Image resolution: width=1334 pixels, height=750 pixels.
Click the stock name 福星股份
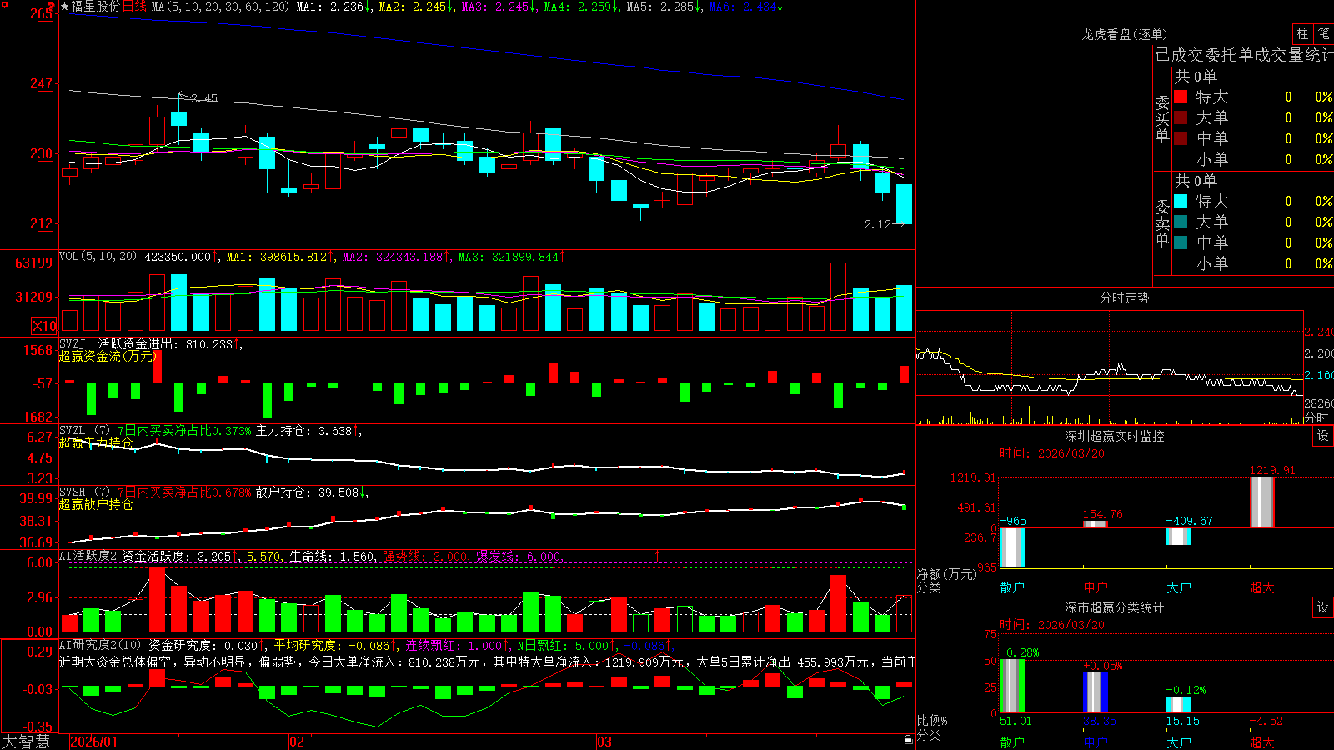(x=96, y=7)
